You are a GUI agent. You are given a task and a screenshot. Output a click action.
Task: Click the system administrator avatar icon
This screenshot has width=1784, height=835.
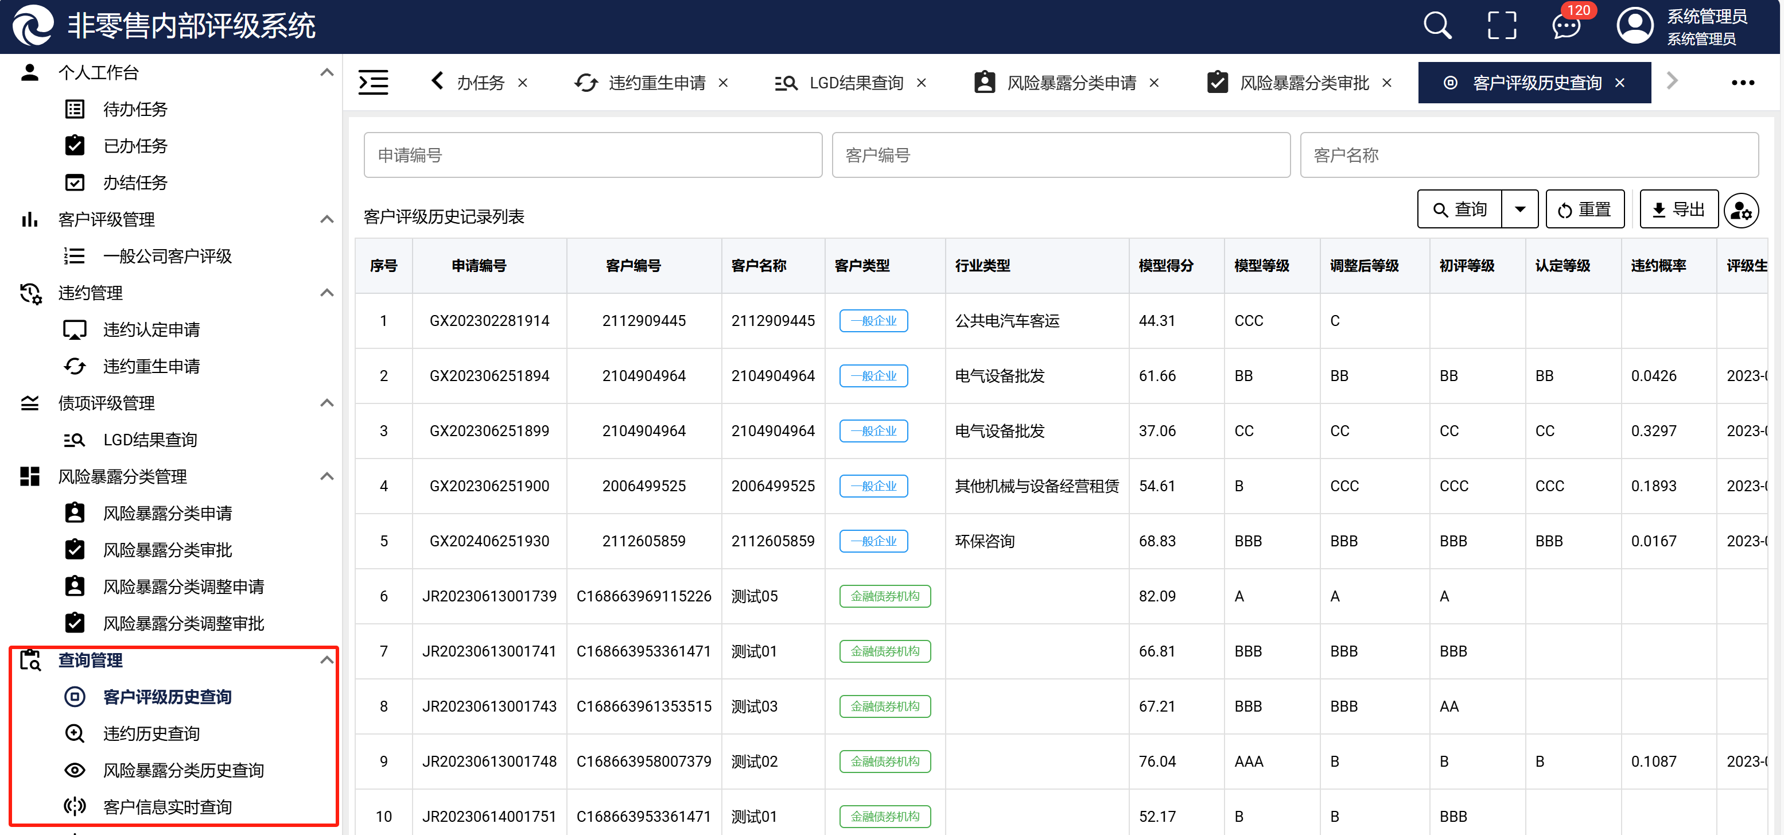(x=1634, y=26)
